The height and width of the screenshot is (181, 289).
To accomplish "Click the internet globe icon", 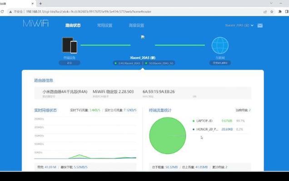I will click(x=220, y=45).
